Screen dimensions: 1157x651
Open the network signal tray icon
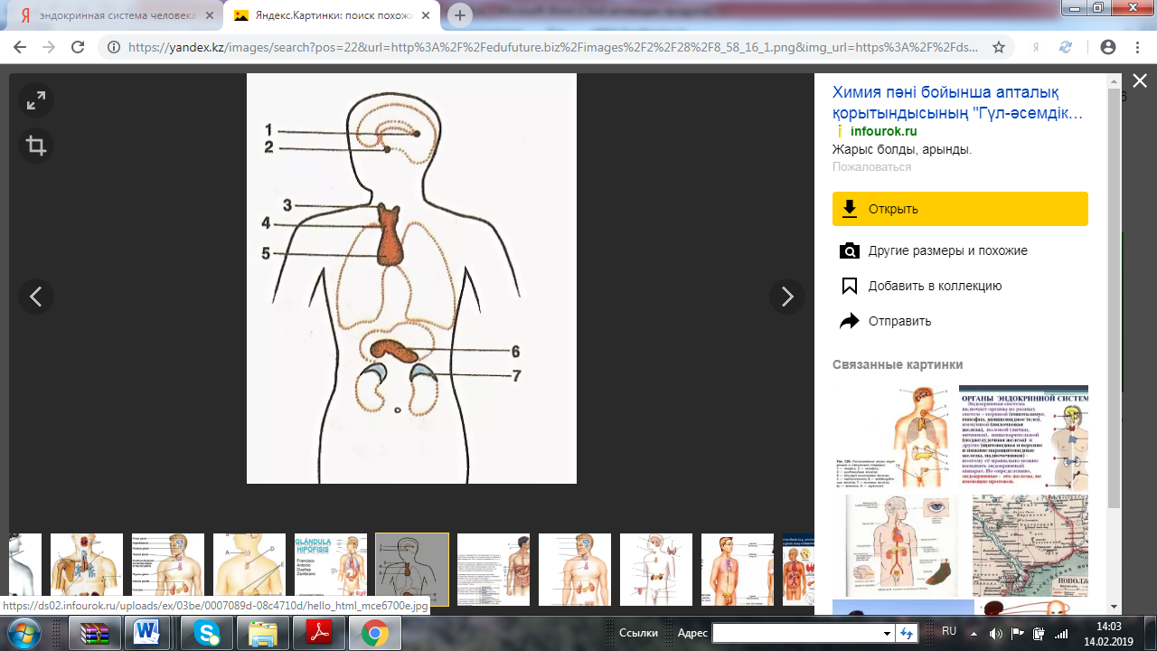(1061, 633)
